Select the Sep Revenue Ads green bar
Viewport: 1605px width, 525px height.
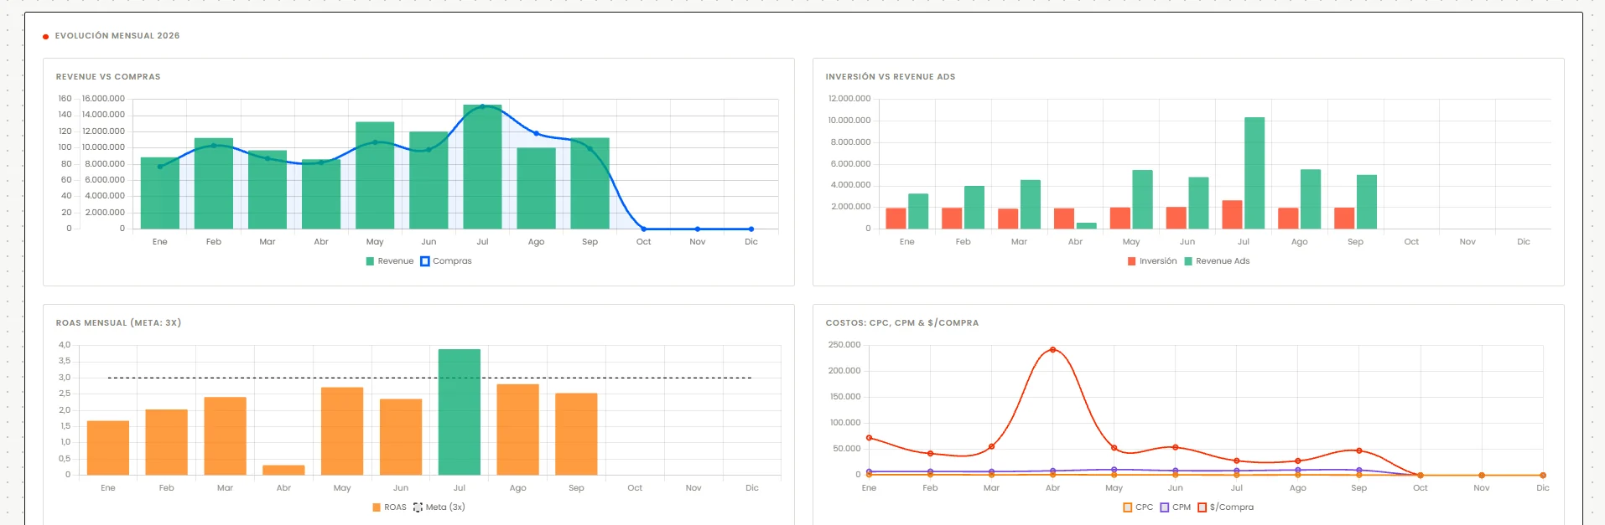[x=1367, y=202]
